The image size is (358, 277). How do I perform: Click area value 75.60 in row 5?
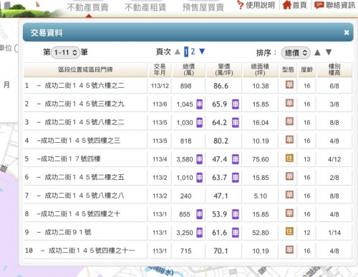point(261,159)
